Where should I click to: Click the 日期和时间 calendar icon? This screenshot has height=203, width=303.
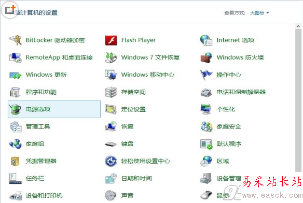tap(111, 179)
